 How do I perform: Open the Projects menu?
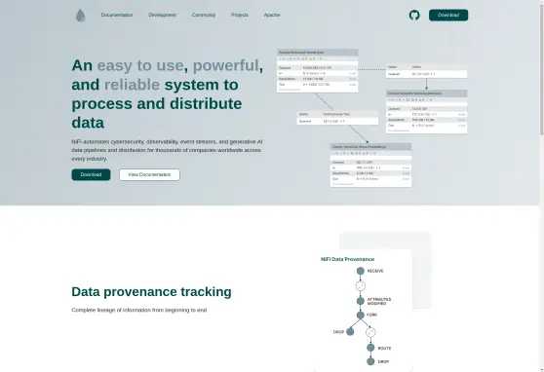(240, 15)
